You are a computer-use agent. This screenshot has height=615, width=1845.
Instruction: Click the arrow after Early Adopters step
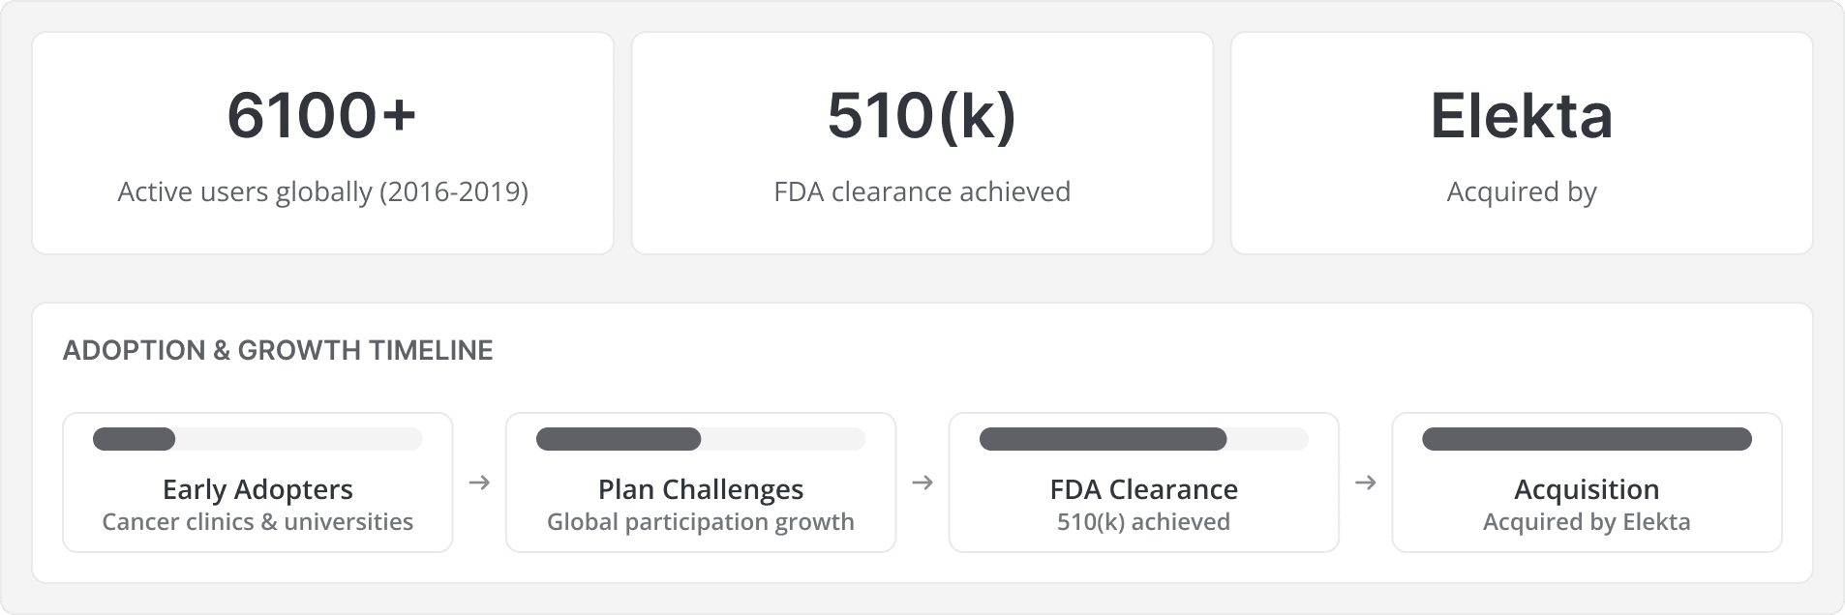pos(479,483)
